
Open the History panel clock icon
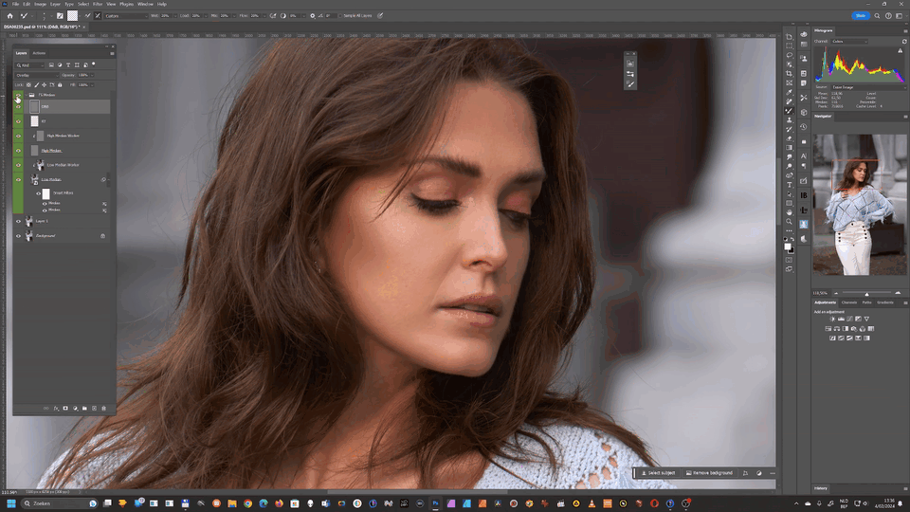804,126
